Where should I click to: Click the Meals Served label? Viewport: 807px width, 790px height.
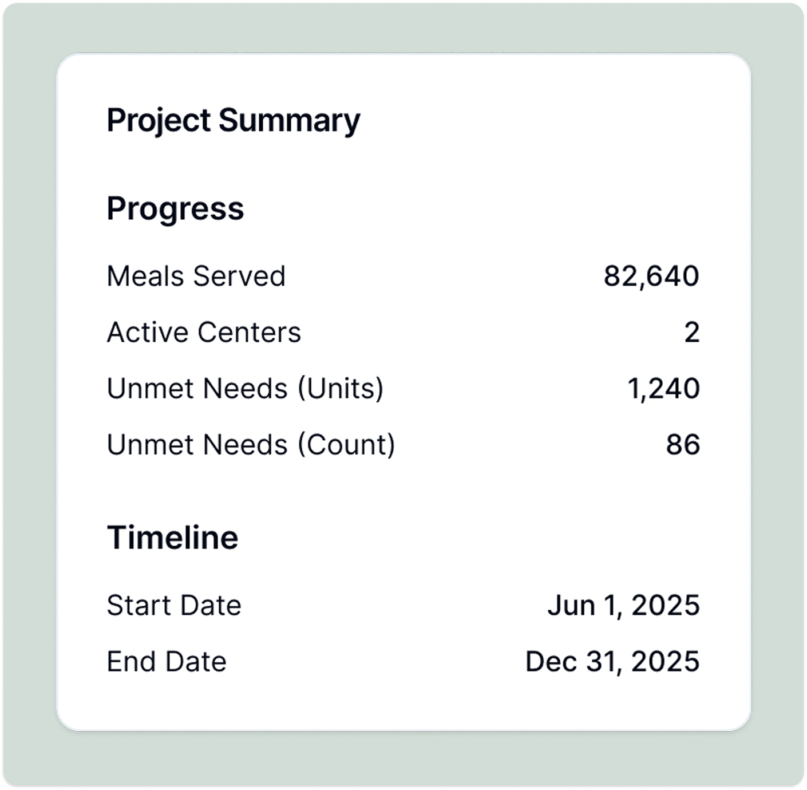pyautogui.click(x=196, y=276)
